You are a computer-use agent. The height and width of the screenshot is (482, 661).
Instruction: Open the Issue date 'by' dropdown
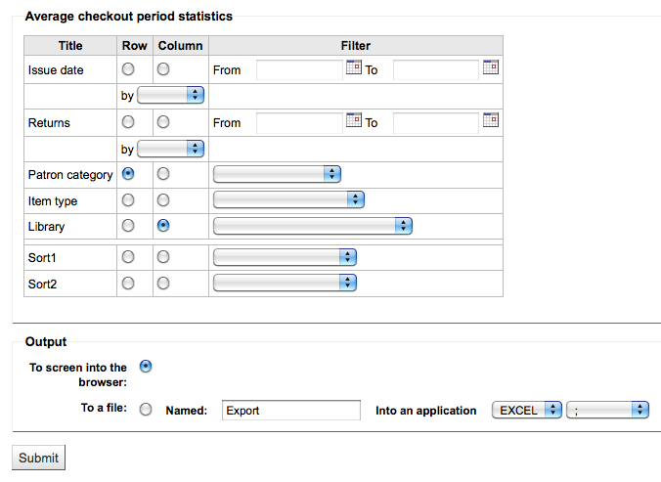(171, 95)
